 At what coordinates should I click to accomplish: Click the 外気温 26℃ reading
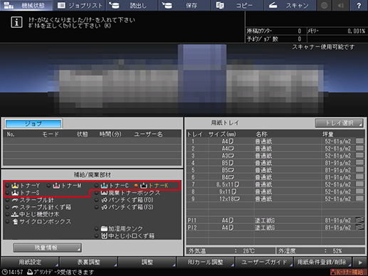(x=231, y=250)
